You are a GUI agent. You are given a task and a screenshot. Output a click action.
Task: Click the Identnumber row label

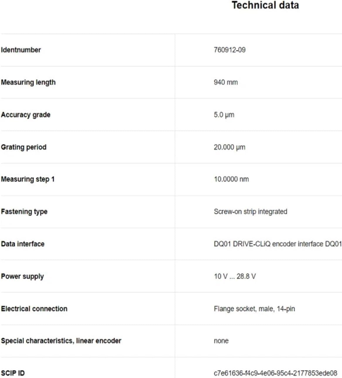(21, 50)
